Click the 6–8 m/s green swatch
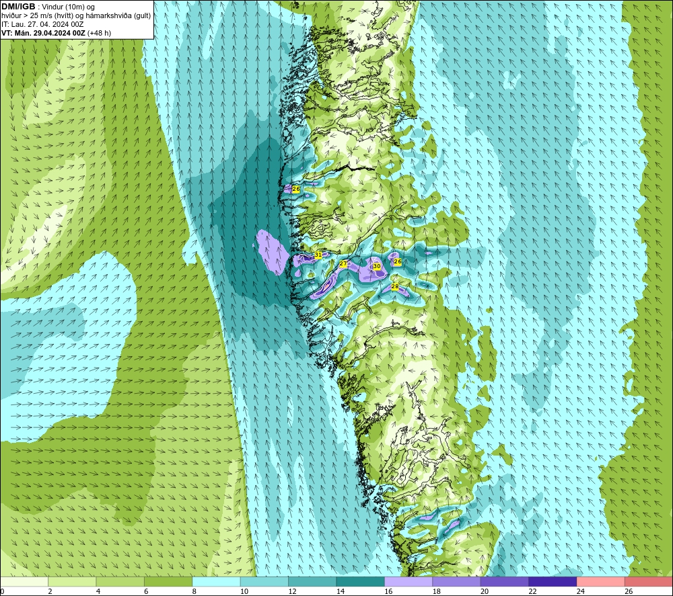This screenshot has width=673, height=596. [168, 581]
